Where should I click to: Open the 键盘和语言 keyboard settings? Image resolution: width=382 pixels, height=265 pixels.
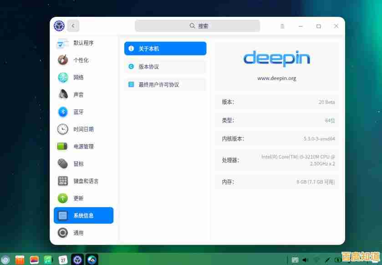pos(82,181)
